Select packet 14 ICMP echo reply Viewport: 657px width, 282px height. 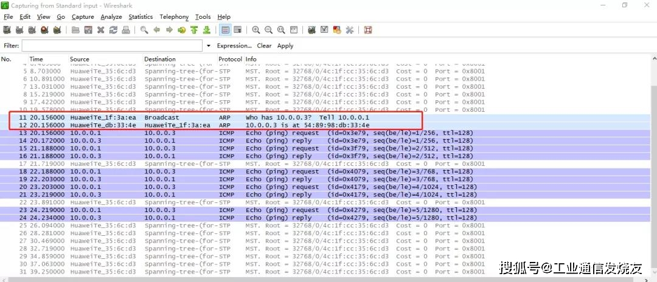pyautogui.click(x=324, y=140)
